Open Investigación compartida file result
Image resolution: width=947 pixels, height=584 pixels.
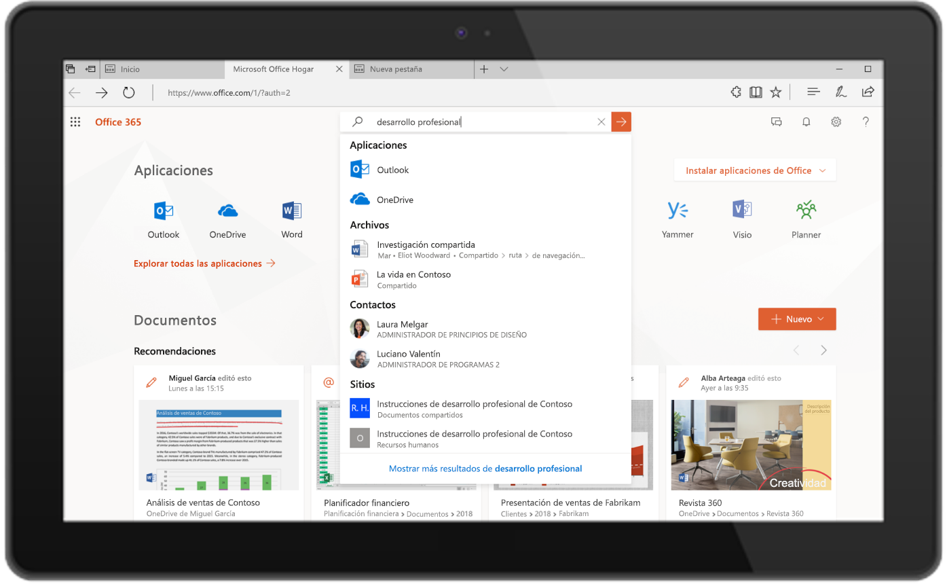(x=485, y=249)
